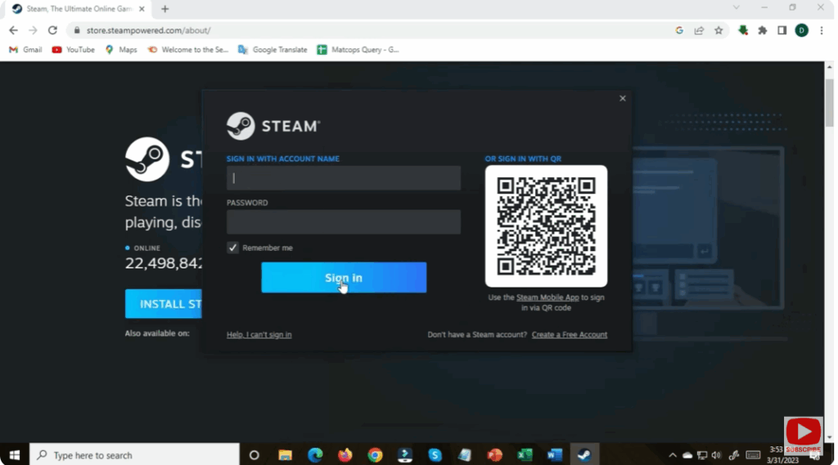Focus the account name input field

point(344,178)
